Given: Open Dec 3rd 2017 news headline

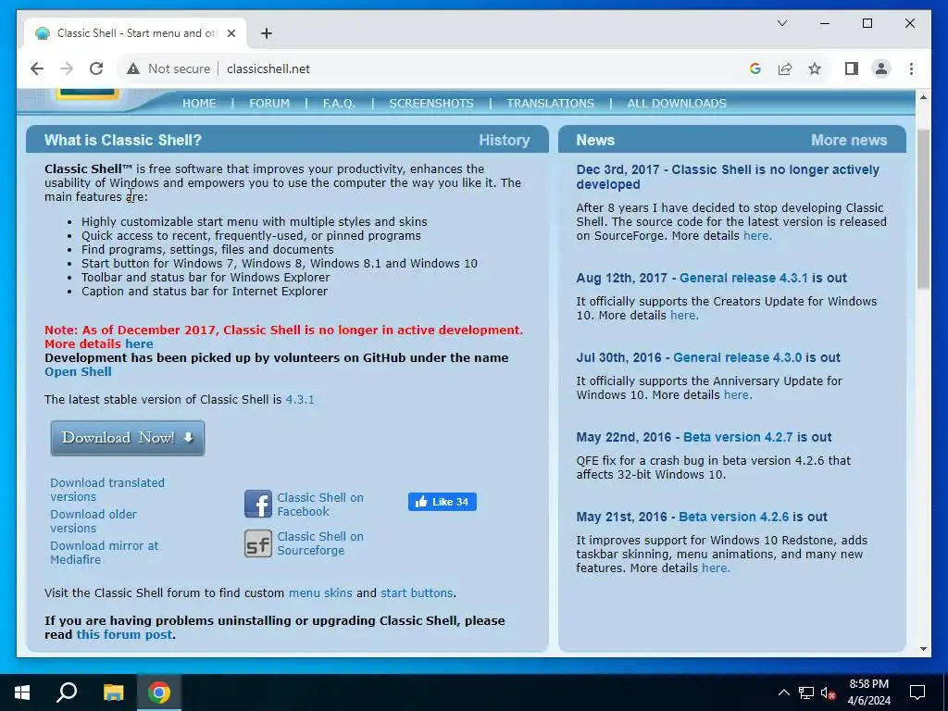Looking at the screenshot, I should [x=728, y=177].
